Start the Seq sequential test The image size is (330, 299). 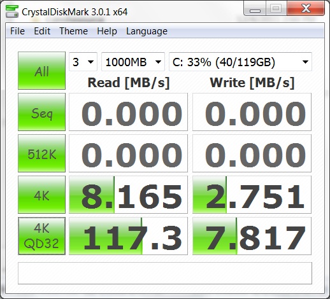click(x=41, y=112)
